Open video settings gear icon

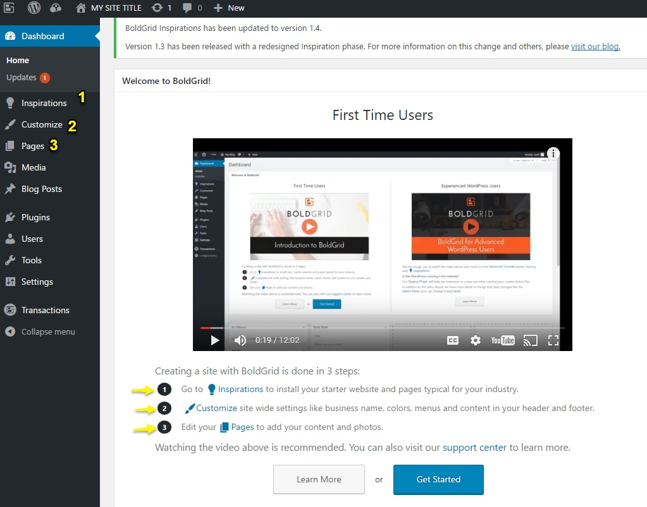pos(476,340)
